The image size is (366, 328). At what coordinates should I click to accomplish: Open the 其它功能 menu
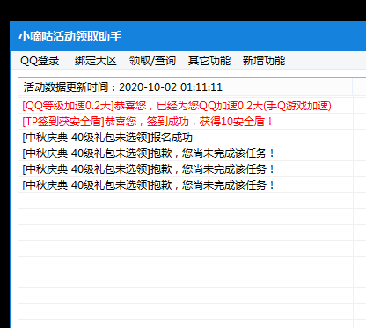point(209,61)
